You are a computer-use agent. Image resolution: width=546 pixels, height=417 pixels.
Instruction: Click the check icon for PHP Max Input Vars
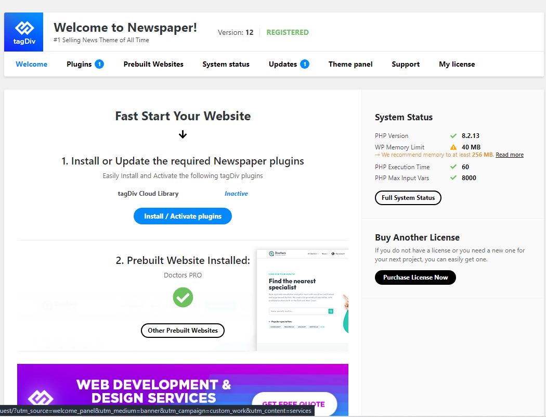pos(453,178)
